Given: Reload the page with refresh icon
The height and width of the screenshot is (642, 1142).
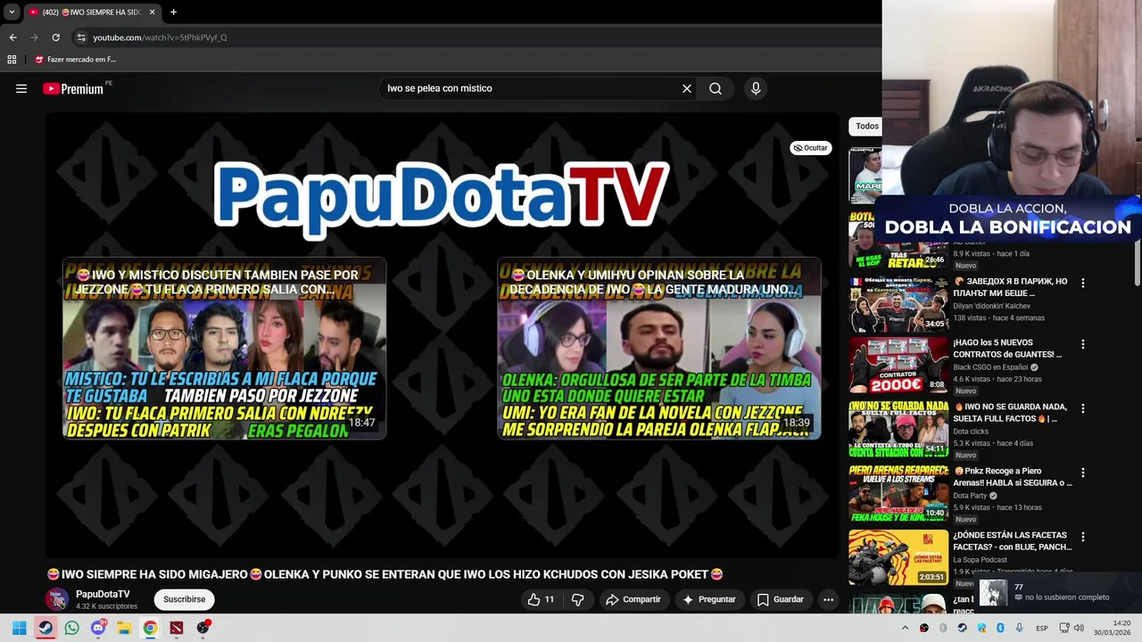Looking at the screenshot, I should [x=55, y=37].
